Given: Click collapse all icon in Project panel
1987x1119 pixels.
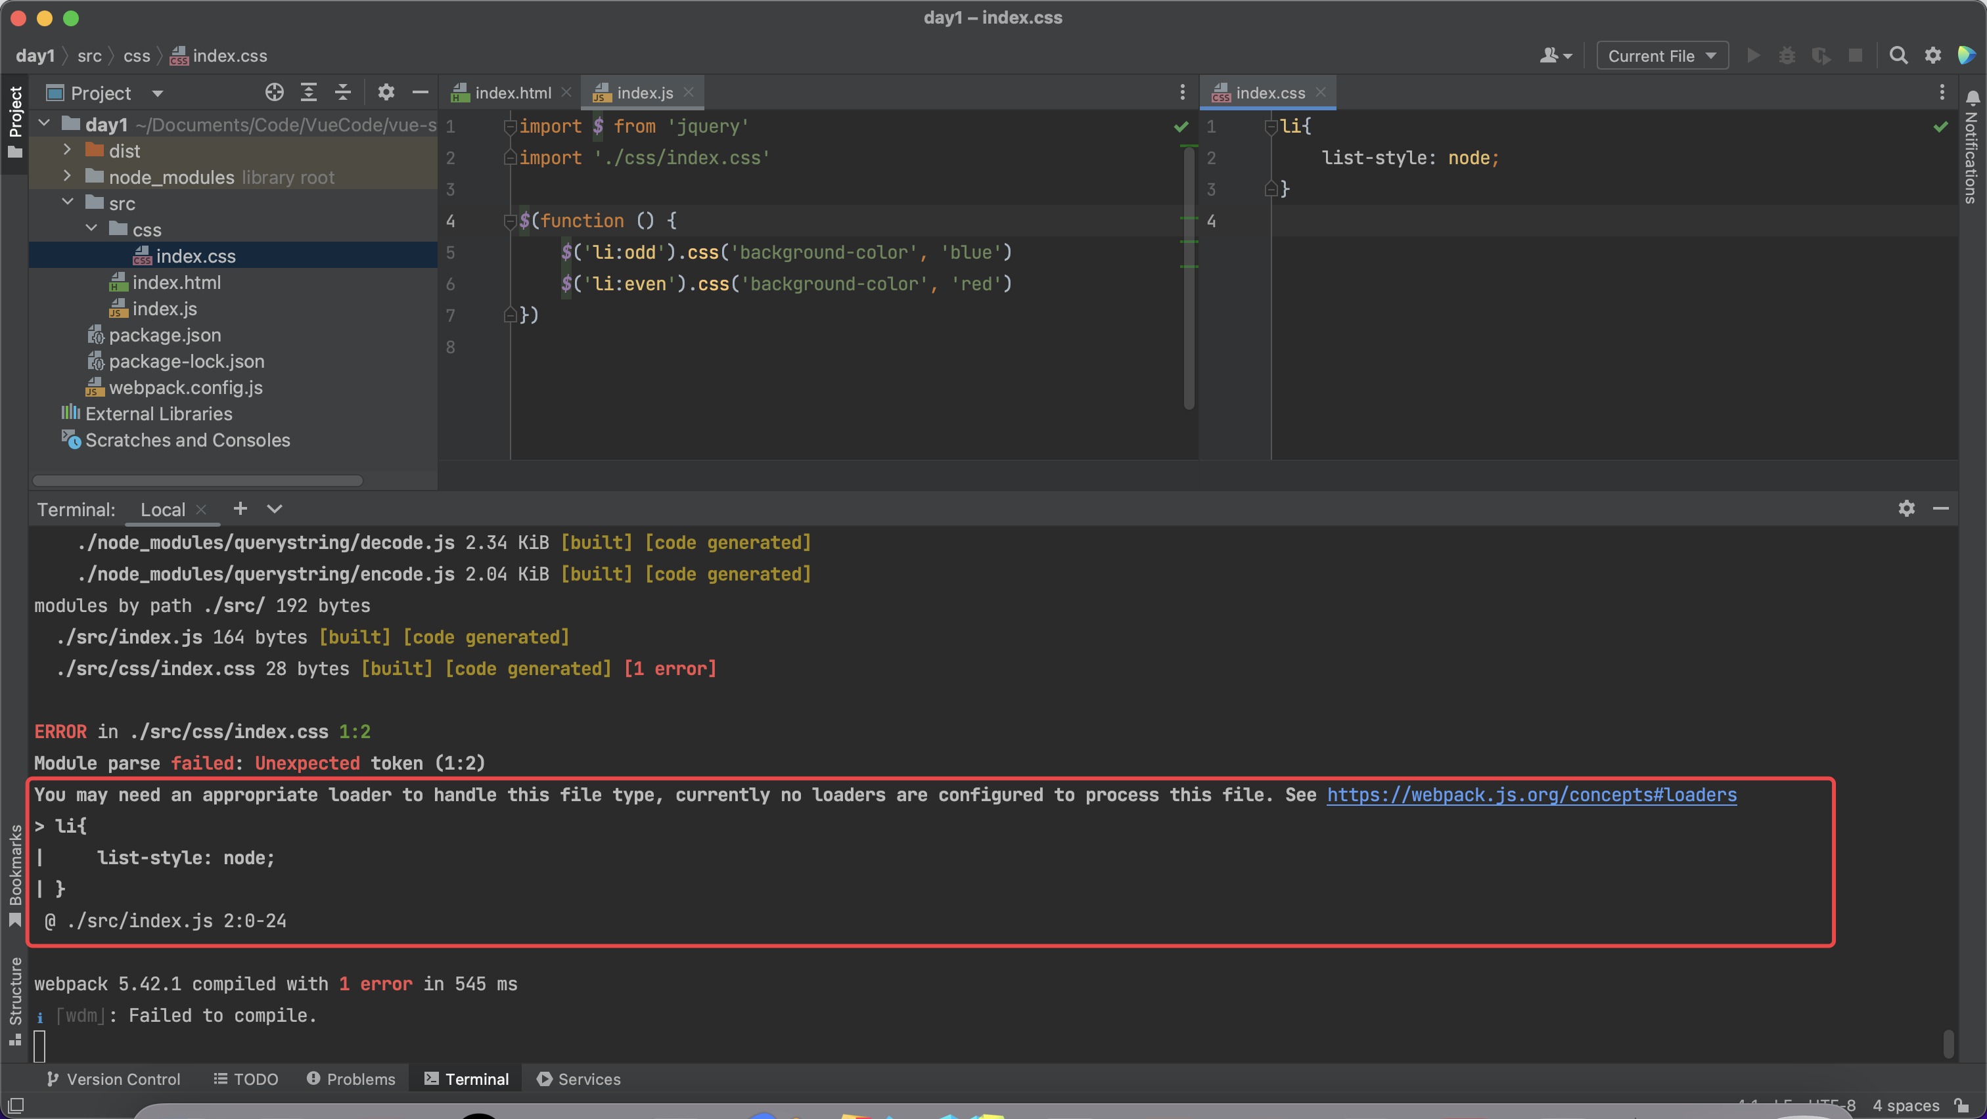Looking at the screenshot, I should click(343, 93).
